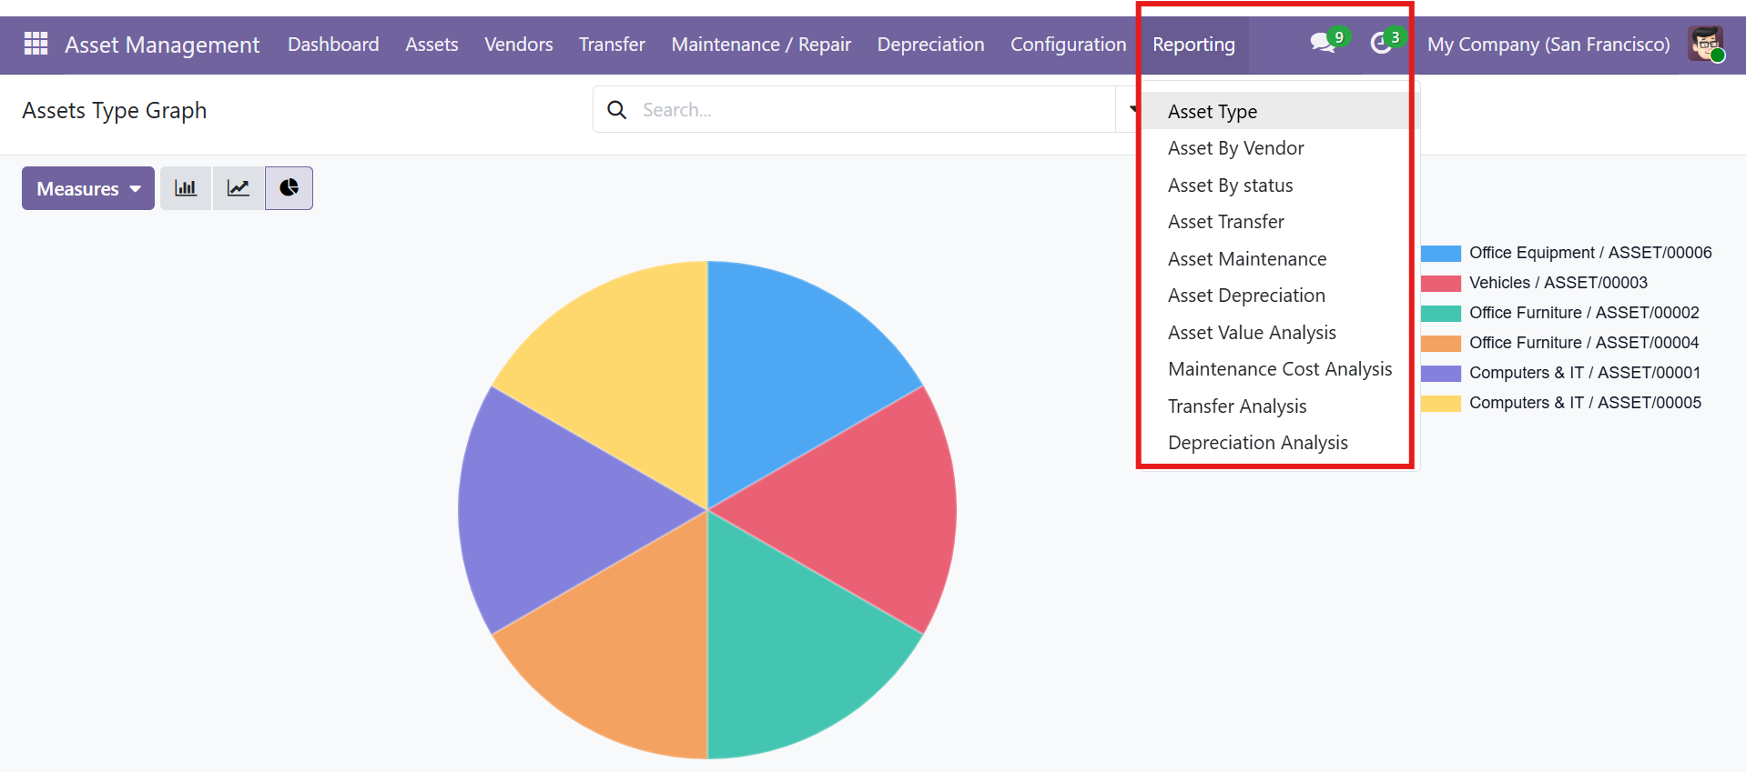This screenshot has width=1746, height=772.
Task: Select the Asset By Vendor report
Action: click(x=1279, y=148)
